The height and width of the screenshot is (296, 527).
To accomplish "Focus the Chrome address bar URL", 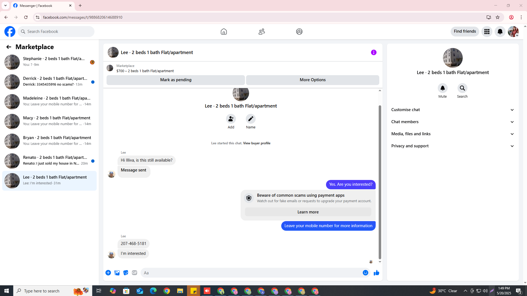I will 83,17.
